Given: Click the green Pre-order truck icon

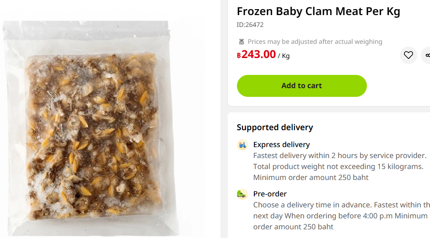Looking at the screenshot, I should [x=242, y=194].
